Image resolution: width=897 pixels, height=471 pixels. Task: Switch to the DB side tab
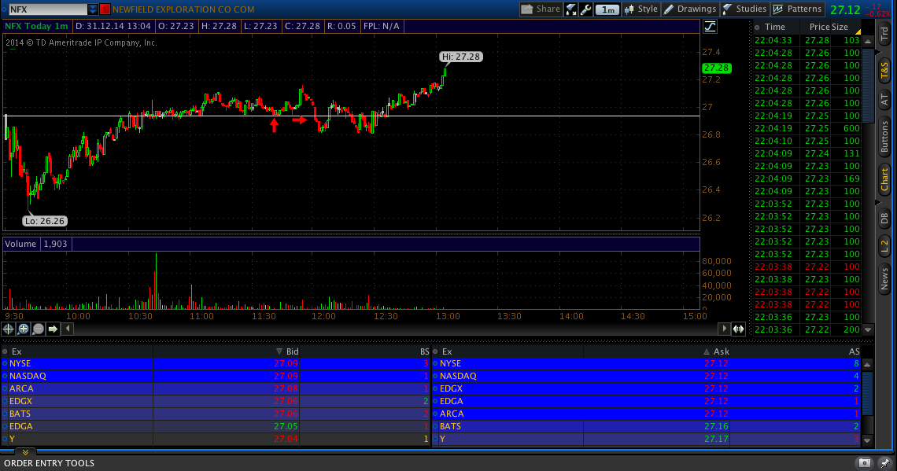coord(884,218)
